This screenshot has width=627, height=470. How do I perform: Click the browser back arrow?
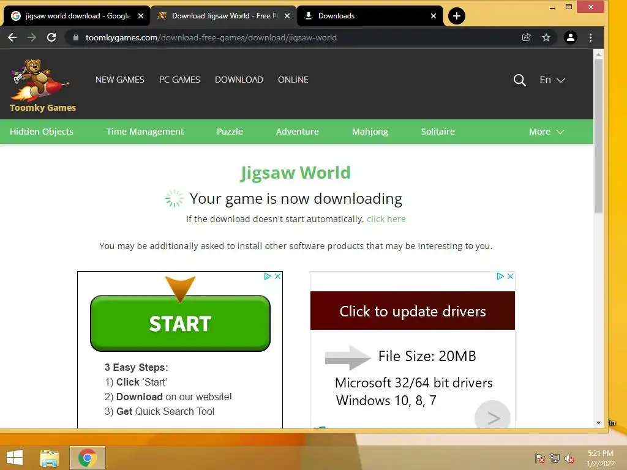pyautogui.click(x=12, y=37)
